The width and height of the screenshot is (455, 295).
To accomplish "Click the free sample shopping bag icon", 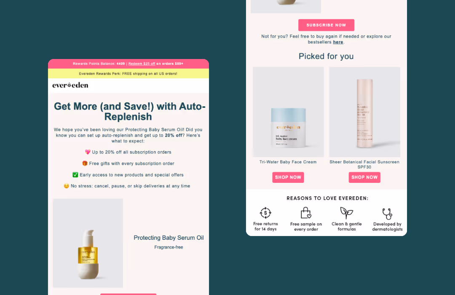I will (x=306, y=213).
